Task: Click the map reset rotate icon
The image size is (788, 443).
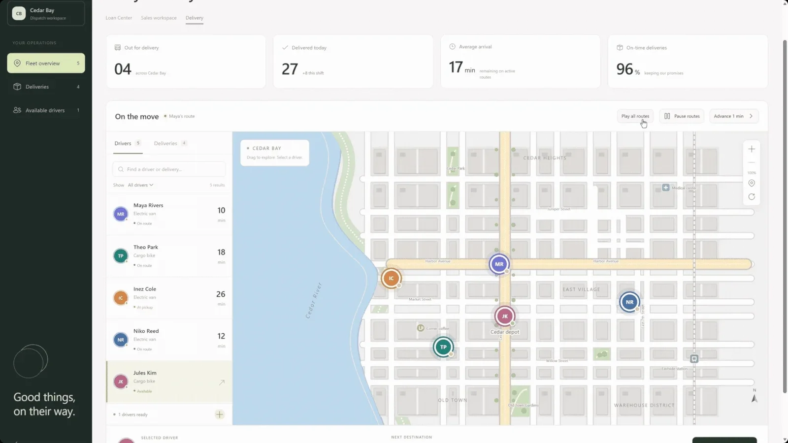Action: point(752,197)
